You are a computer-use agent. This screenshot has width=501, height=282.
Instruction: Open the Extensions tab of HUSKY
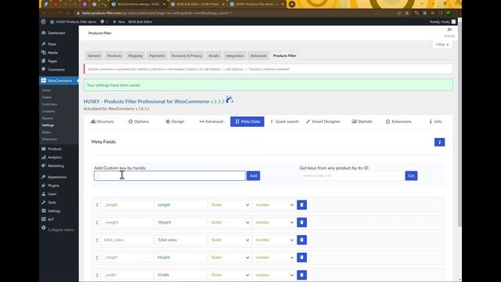pyautogui.click(x=398, y=121)
